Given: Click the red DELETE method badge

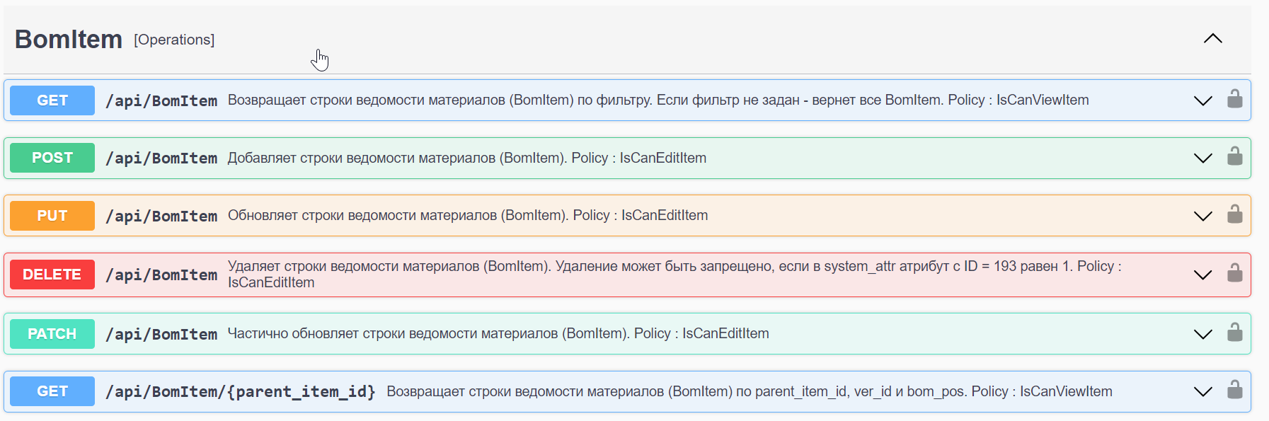Looking at the screenshot, I should pyautogui.click(x=52, y=275).
